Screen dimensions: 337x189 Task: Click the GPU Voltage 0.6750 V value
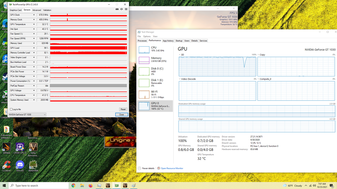(43, 91)
